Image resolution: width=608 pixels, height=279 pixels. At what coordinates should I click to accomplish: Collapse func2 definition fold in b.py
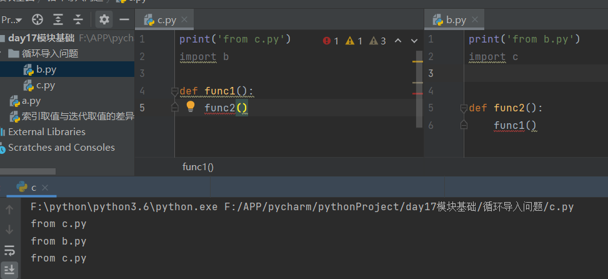click(x=464, y=108)
